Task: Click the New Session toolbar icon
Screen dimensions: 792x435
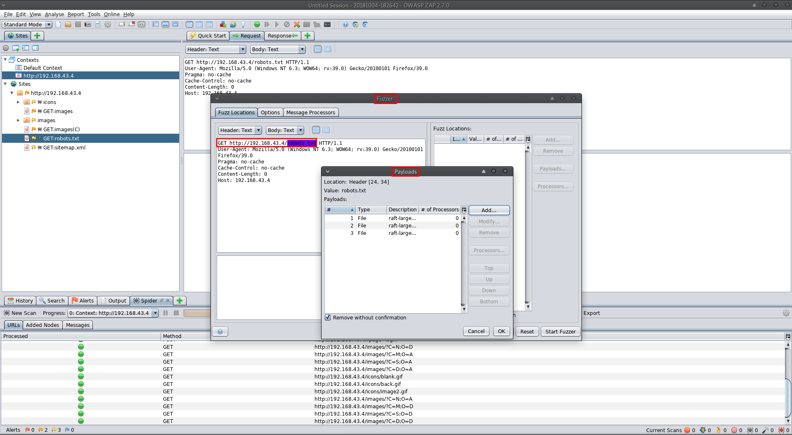Action: coord(58,24)
